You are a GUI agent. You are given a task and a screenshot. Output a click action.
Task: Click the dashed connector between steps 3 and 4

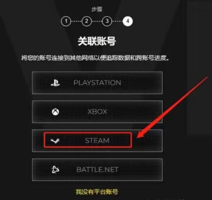tap(117, 21)
